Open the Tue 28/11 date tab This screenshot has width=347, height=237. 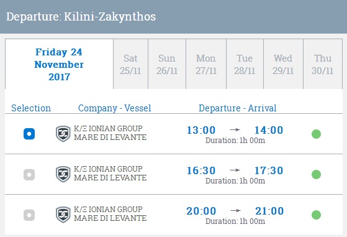(x=245, y=64)
